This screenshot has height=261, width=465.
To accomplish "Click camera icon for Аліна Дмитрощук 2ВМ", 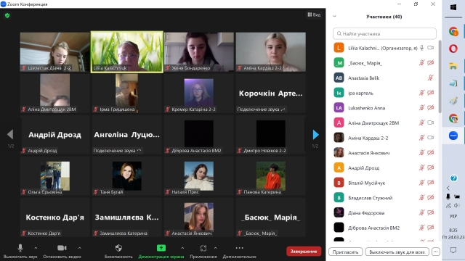I will (x=431, y=123).
